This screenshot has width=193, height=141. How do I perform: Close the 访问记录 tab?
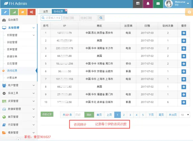[66, 10]
